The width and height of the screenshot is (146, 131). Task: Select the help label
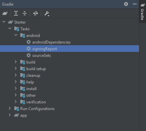(x=30, y=82)
